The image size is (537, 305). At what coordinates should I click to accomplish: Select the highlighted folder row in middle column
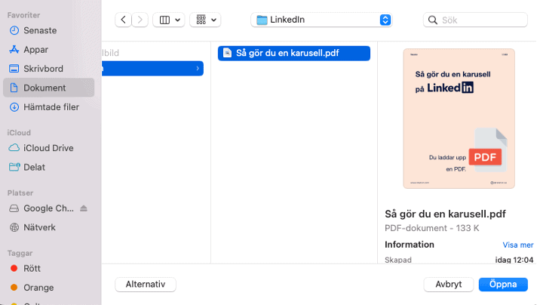[153, 68]
